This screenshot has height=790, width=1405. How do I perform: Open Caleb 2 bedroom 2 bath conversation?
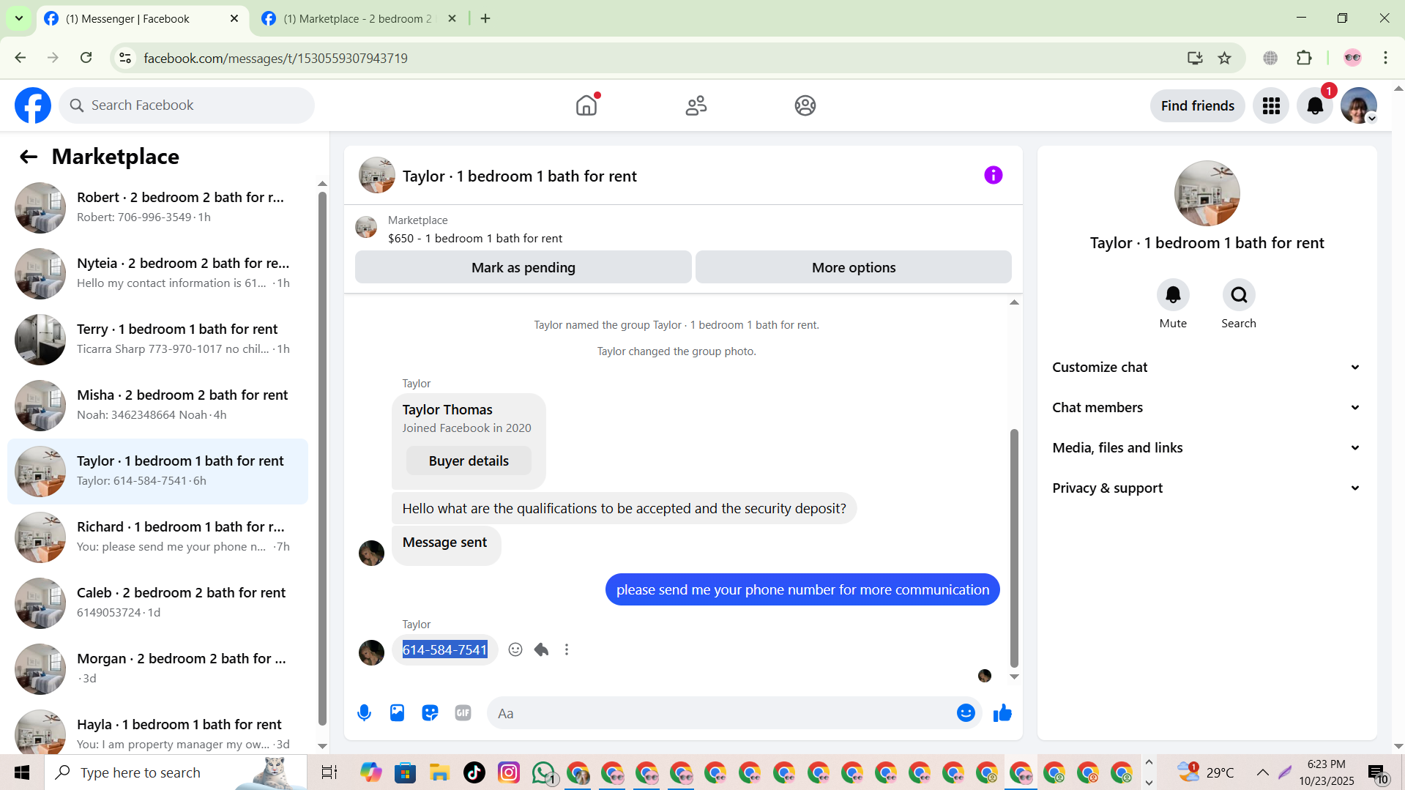157,603
